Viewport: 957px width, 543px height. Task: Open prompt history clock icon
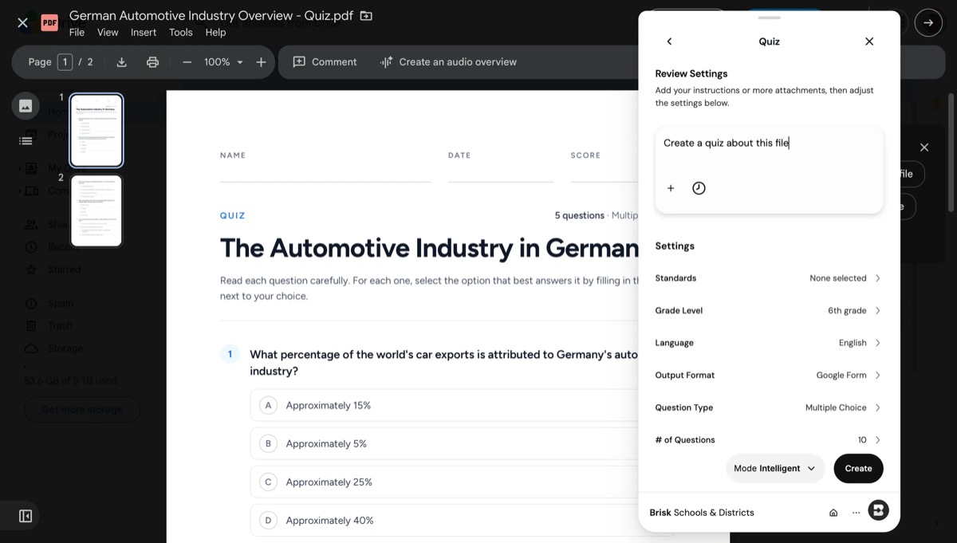pos(699,188)
